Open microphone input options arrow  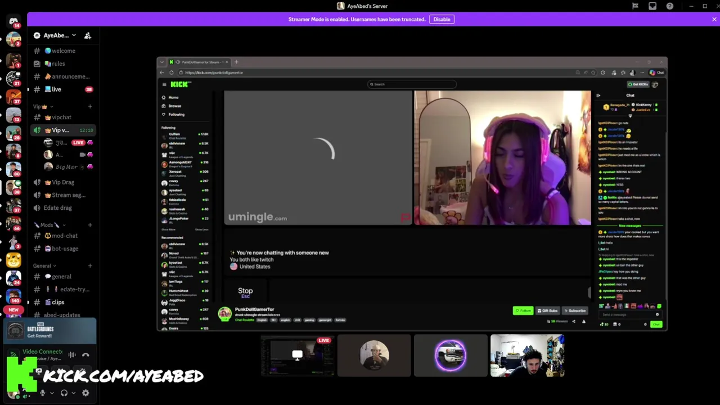coord(52,393)
